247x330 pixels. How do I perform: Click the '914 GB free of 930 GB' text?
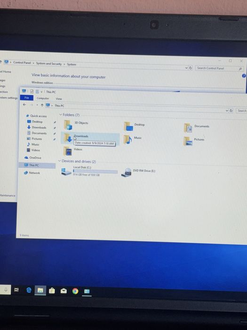86,175
